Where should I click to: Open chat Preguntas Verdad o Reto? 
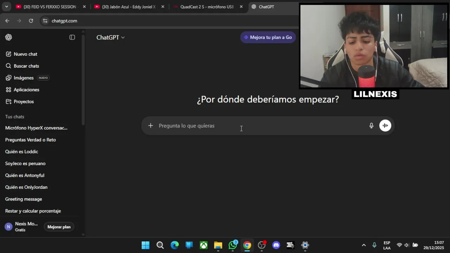click(31, 140)
